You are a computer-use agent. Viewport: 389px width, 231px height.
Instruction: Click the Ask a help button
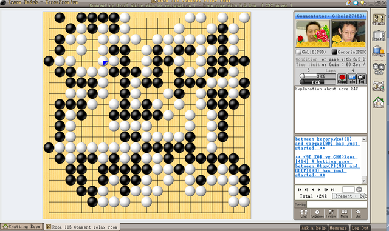pyautogui.click(x=314, y=228)
